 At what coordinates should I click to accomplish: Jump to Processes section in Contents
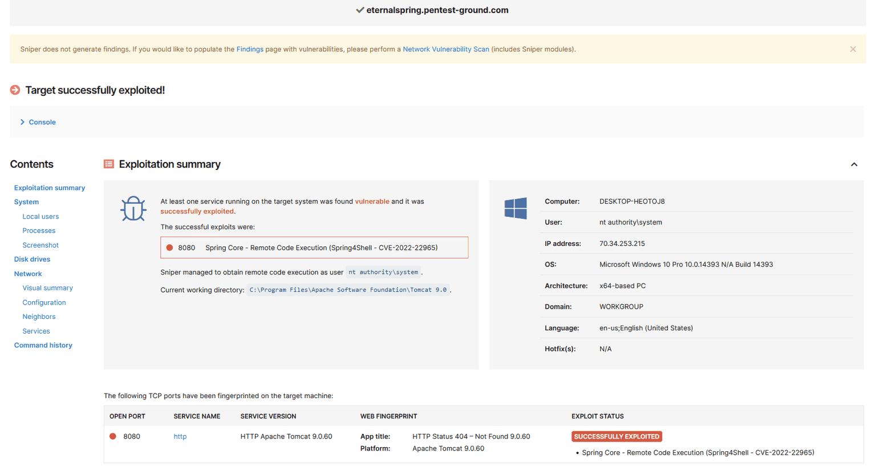coord(39,231)
